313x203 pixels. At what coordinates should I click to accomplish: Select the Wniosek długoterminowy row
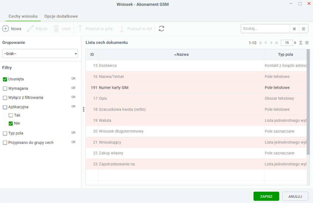[x=196, y=131]
